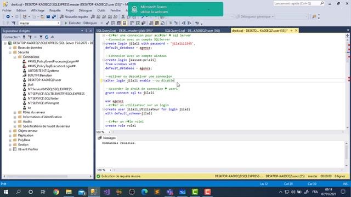
Task: Close the Explorateur d'objets panel
Action: click(x=90, y=31)
